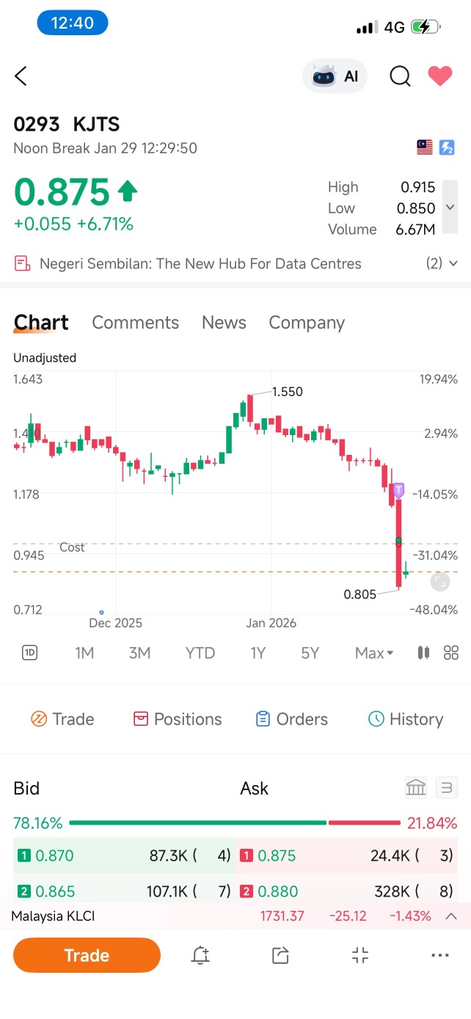Switch chart type with the candlestick icon
Viewport: 471px width, 1019px height.
pyautogui.click(x=423, y=653)
